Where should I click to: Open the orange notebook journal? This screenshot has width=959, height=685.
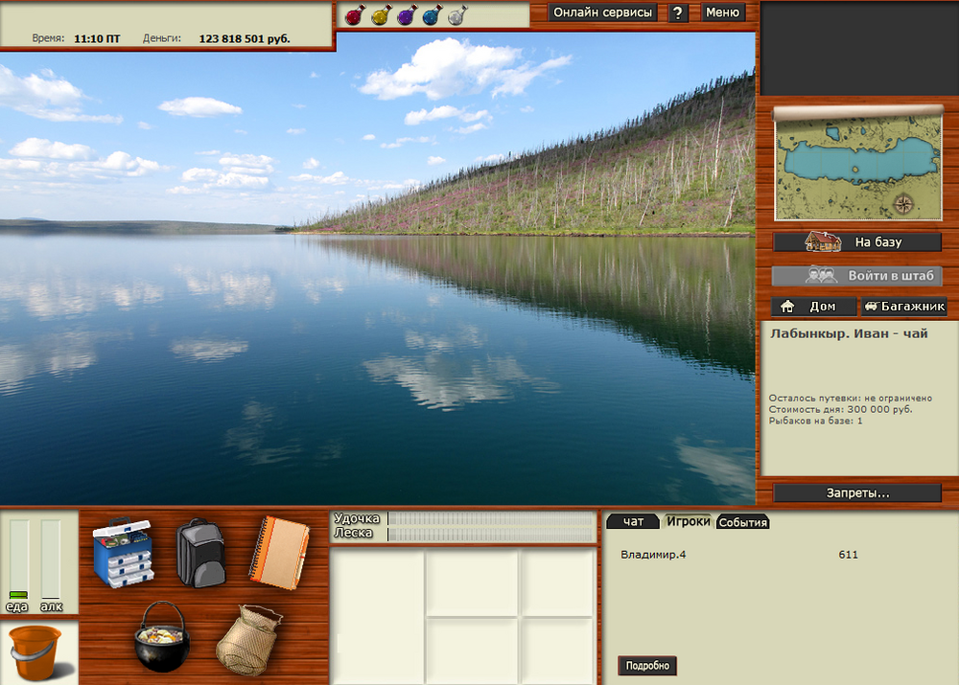click(279, 547)
